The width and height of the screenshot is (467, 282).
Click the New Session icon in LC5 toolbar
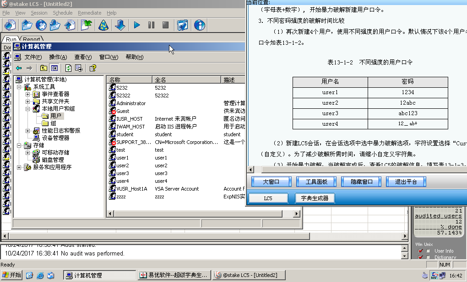pyautogui.click(x=10, y=25)
